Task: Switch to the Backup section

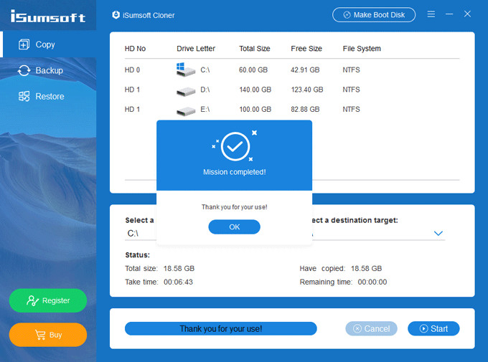Action: click(x=48, y=70)
